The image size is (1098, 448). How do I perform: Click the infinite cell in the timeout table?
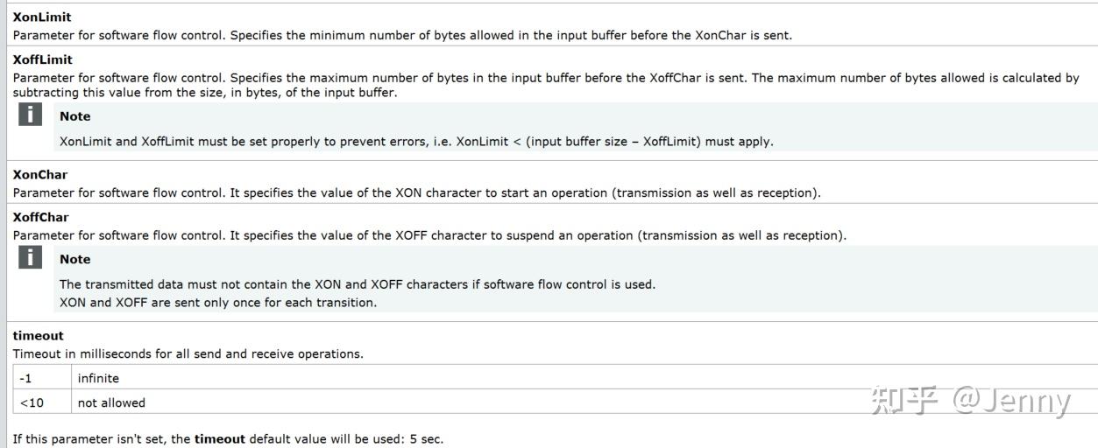(98, 378)
